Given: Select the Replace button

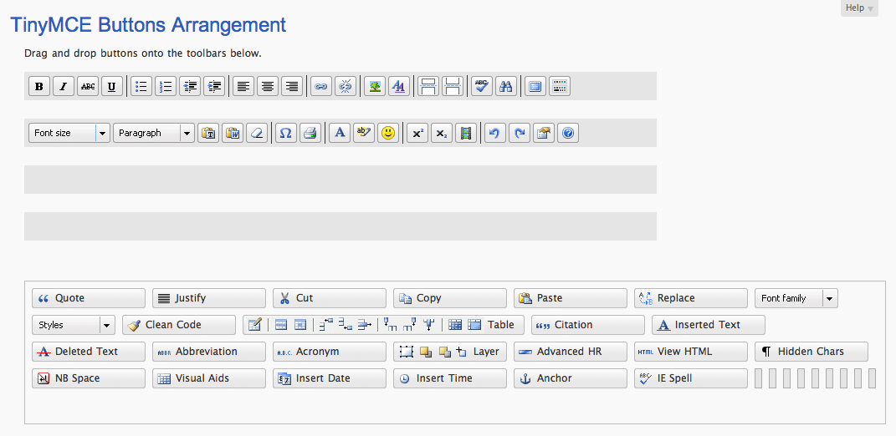Looking at the screenshot, I should click(691, 298).
